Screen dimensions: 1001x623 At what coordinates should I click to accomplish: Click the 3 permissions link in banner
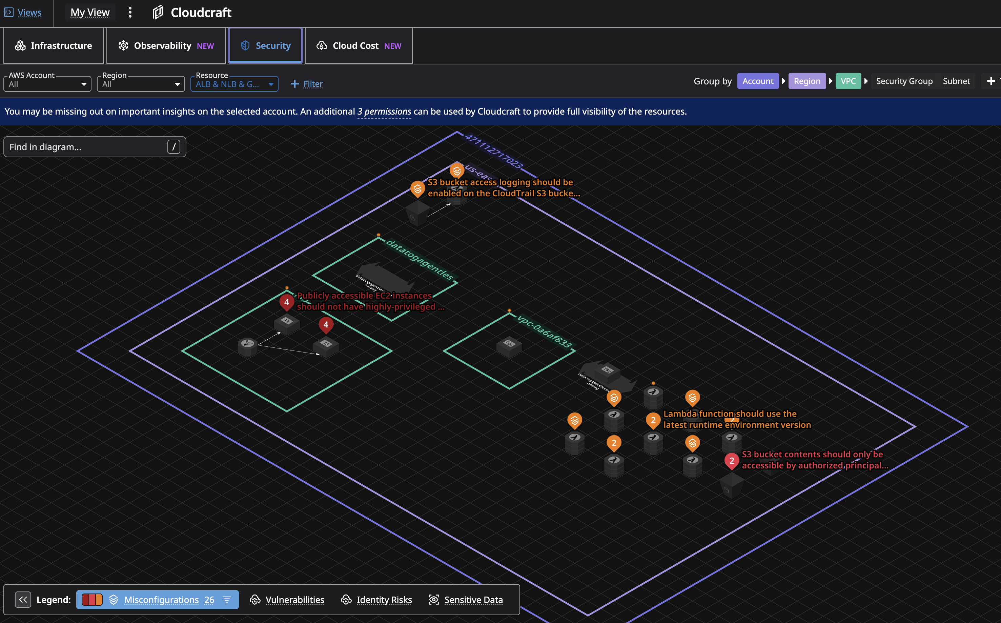(x=384, y=111)
